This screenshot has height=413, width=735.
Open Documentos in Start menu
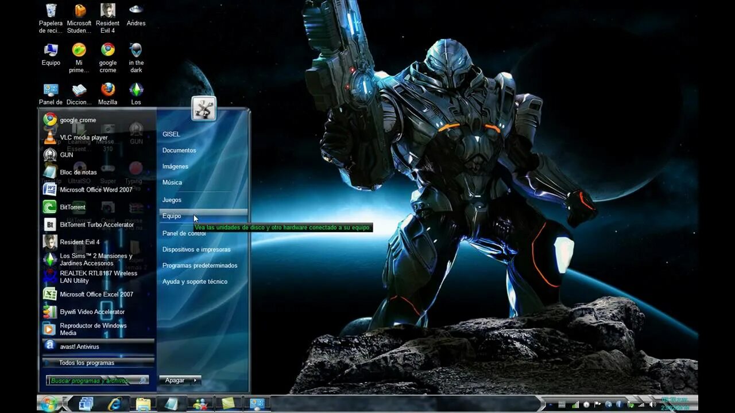click(203, 150)
